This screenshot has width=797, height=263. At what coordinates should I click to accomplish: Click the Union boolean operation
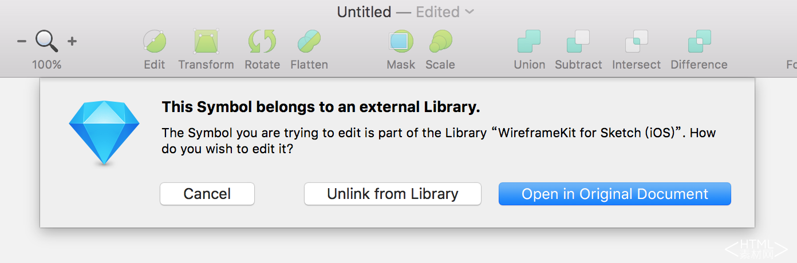[529, 41]
